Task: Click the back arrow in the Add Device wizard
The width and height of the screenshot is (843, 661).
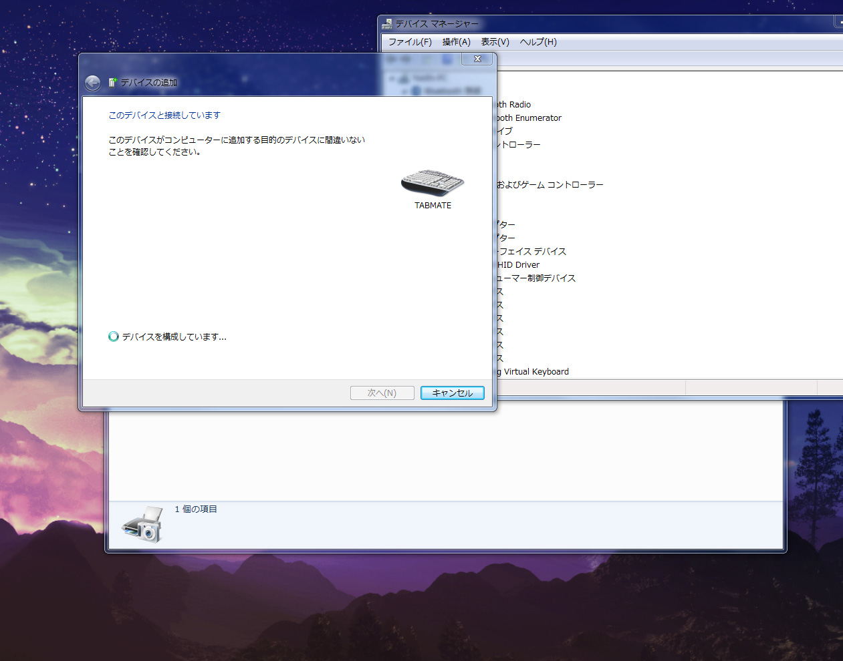Action: click(x=93, y=83)
